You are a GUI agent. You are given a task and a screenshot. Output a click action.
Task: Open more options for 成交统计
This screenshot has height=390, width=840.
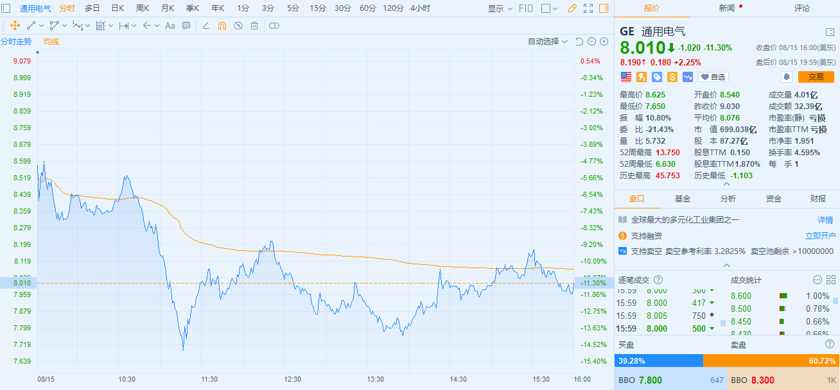coord(818,280)
